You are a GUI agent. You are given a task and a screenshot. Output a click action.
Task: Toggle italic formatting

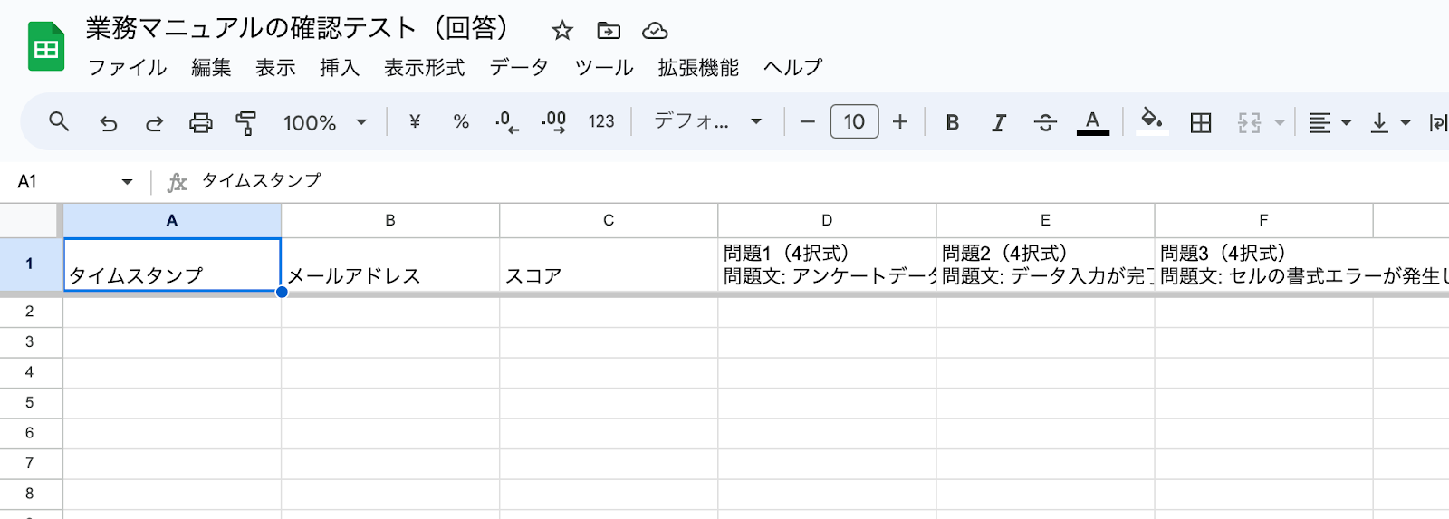click(x=999, y=122)
